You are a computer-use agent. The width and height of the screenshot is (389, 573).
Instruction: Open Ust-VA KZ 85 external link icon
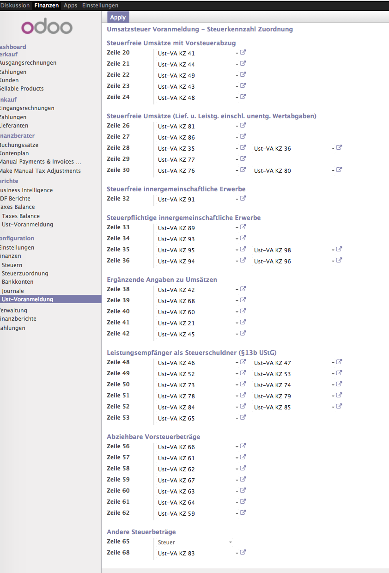(x=339, y=407)
